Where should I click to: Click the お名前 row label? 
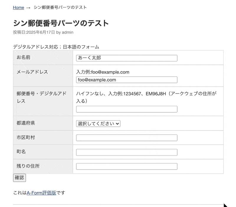[24, 58]
